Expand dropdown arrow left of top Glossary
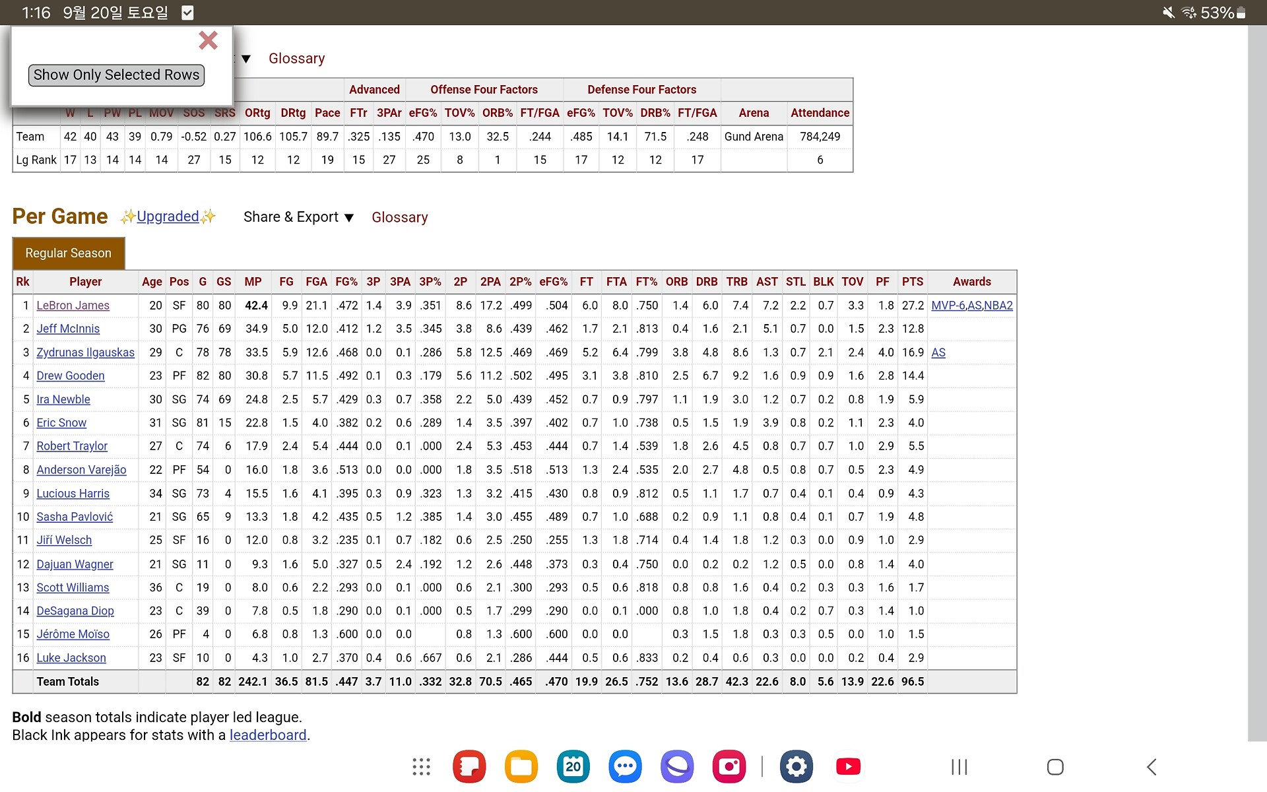The width and height of the screenshot is (1267, 792). point(246,59)
